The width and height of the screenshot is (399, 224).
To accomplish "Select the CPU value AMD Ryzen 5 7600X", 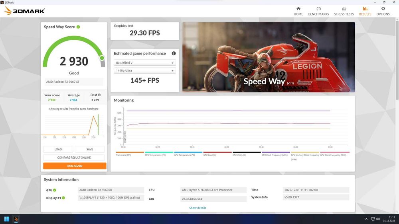I will 213,190.
